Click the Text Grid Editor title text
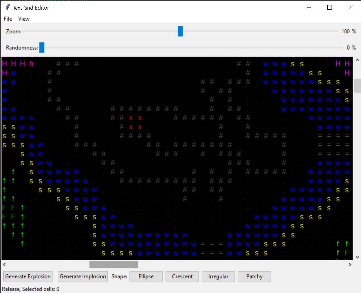The width and height of the screenshot is (361, 293). (31, 8)
